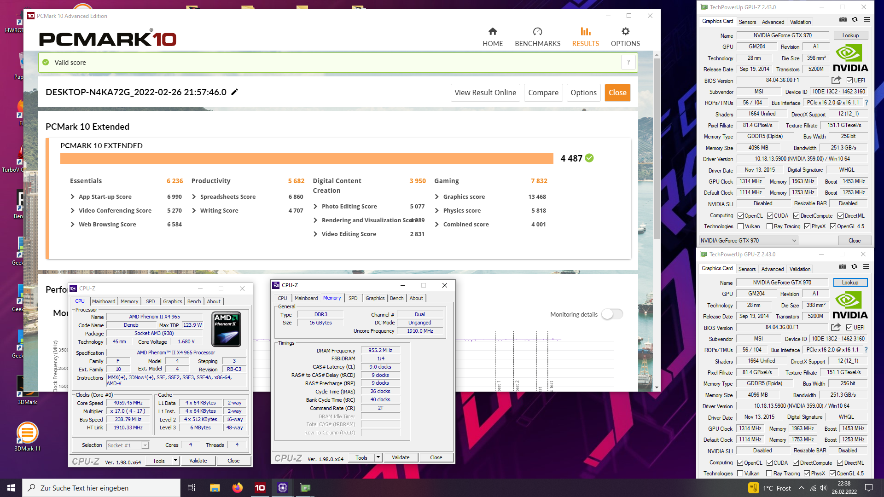Image resolution: width=884 pixels, height=497 pixels.
Task: Click BIOS export share icon in upper GPU-Z
Action: point(836,80)
